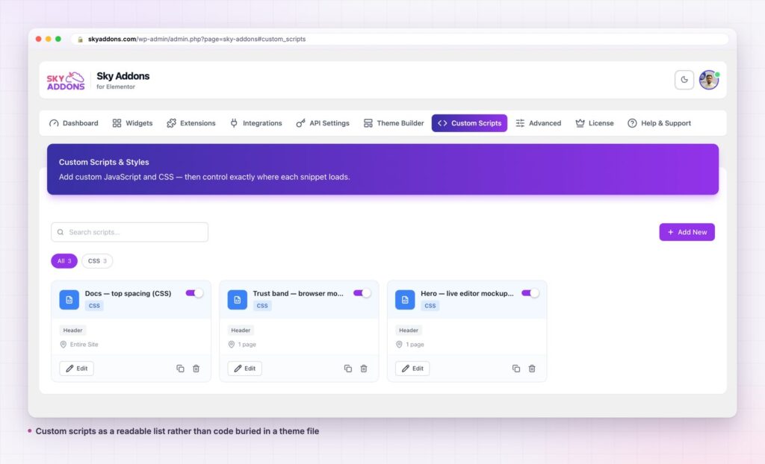Click the Header label on Docs card
765x464 pixels.
72,330
